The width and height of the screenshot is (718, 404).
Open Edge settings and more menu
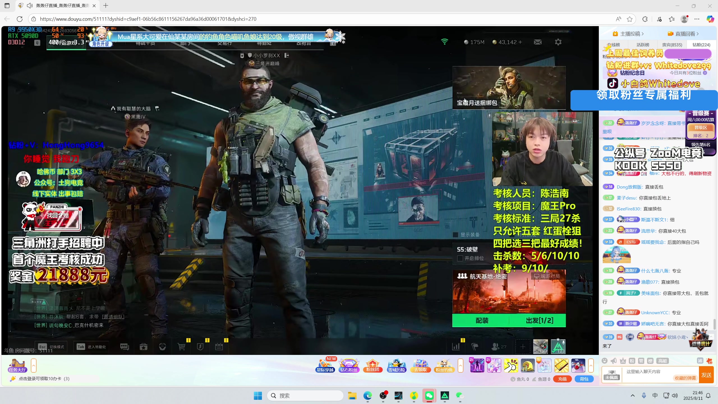[x=697, y=19]
